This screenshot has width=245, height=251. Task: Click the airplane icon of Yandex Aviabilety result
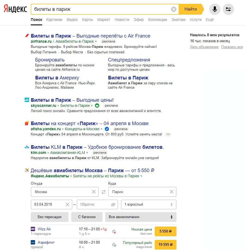pyautogui.click(x=27, y=170)
